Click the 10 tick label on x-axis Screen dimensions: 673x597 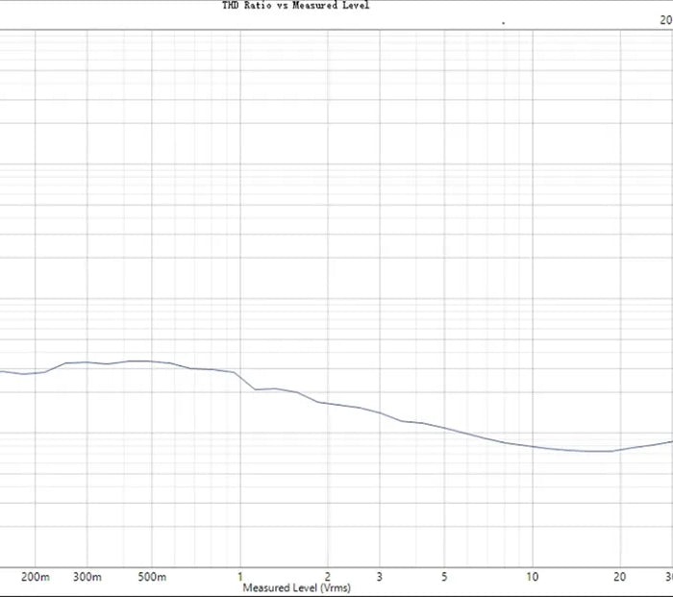tap(532, 577)
